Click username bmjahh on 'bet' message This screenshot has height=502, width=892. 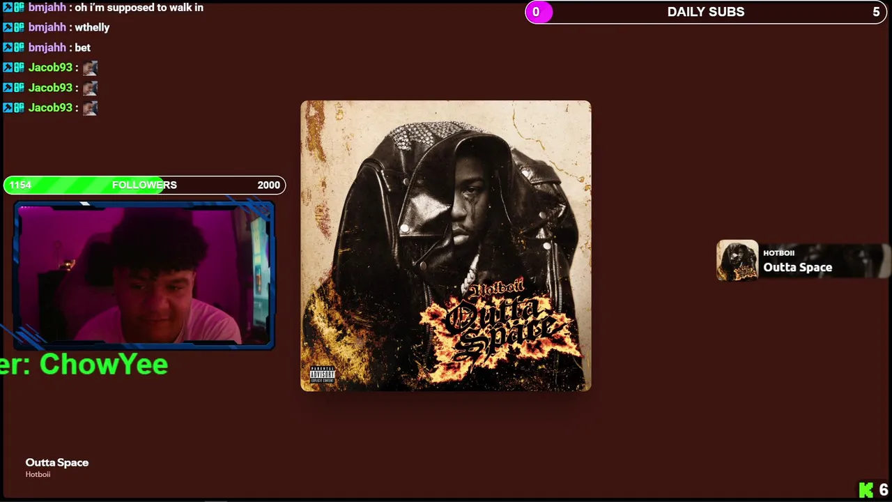pyautogui.click(x=47, y=47)
